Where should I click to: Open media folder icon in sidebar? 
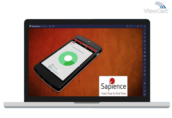point(145,63)
